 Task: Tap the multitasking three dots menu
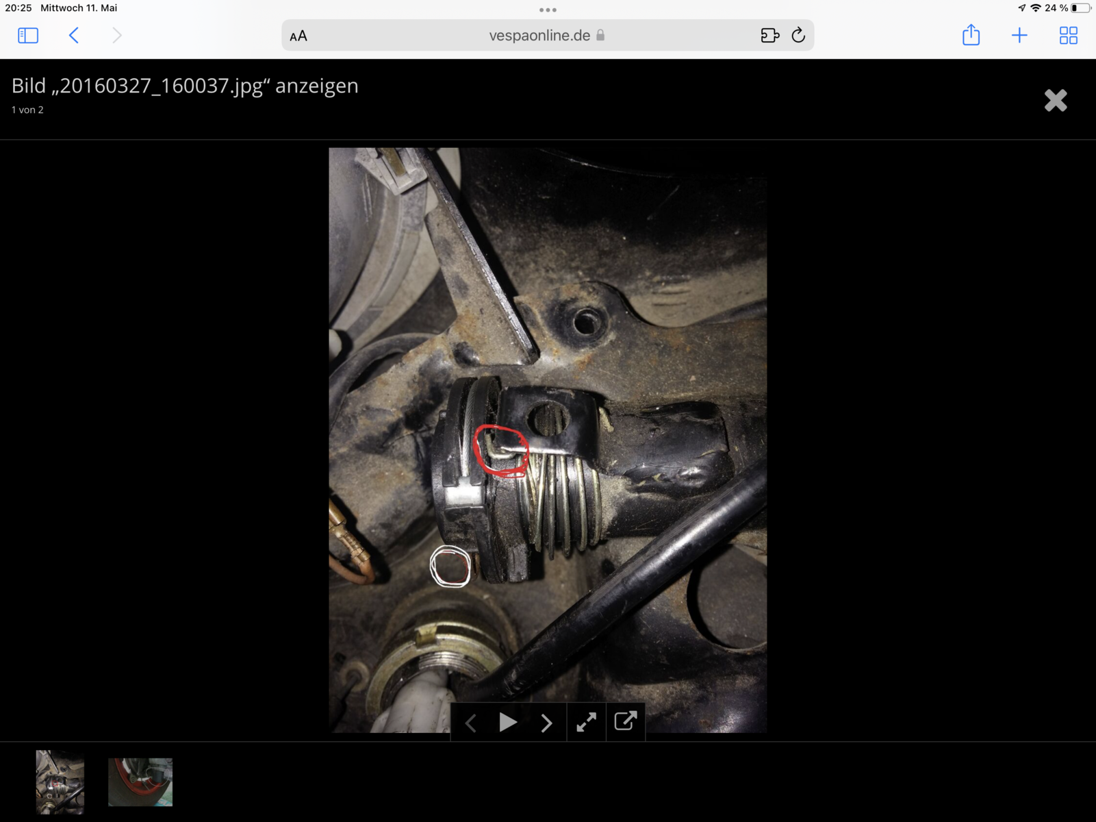[x=548, y=10]
